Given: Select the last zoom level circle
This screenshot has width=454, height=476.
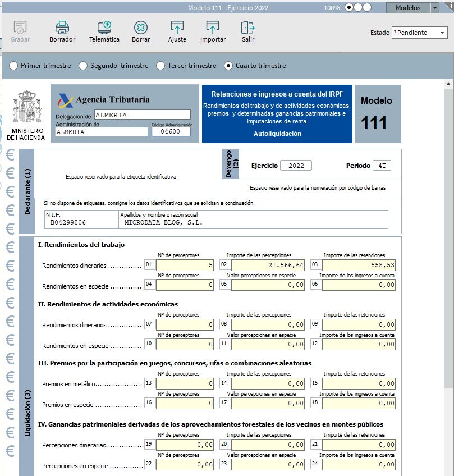Looking at the screenshot, I should click(367, 8).
